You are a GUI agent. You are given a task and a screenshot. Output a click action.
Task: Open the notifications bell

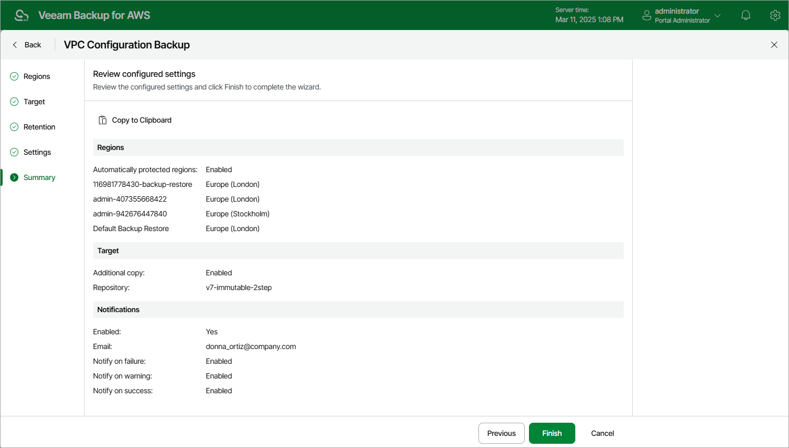click(x=745, y=15)
